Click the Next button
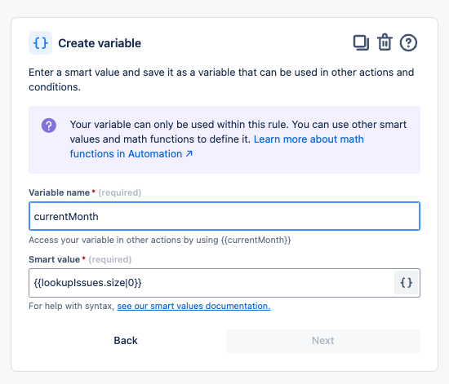 coord(323,341)
